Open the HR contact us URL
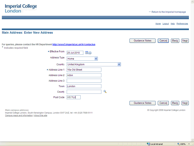The image size is (194, 146). [74, 44]
